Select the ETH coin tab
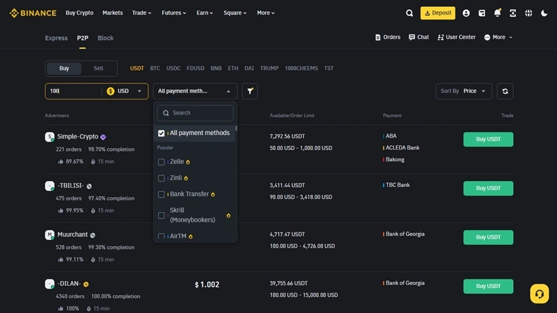This screenshot has width=557, height=313. click(233, 68)
